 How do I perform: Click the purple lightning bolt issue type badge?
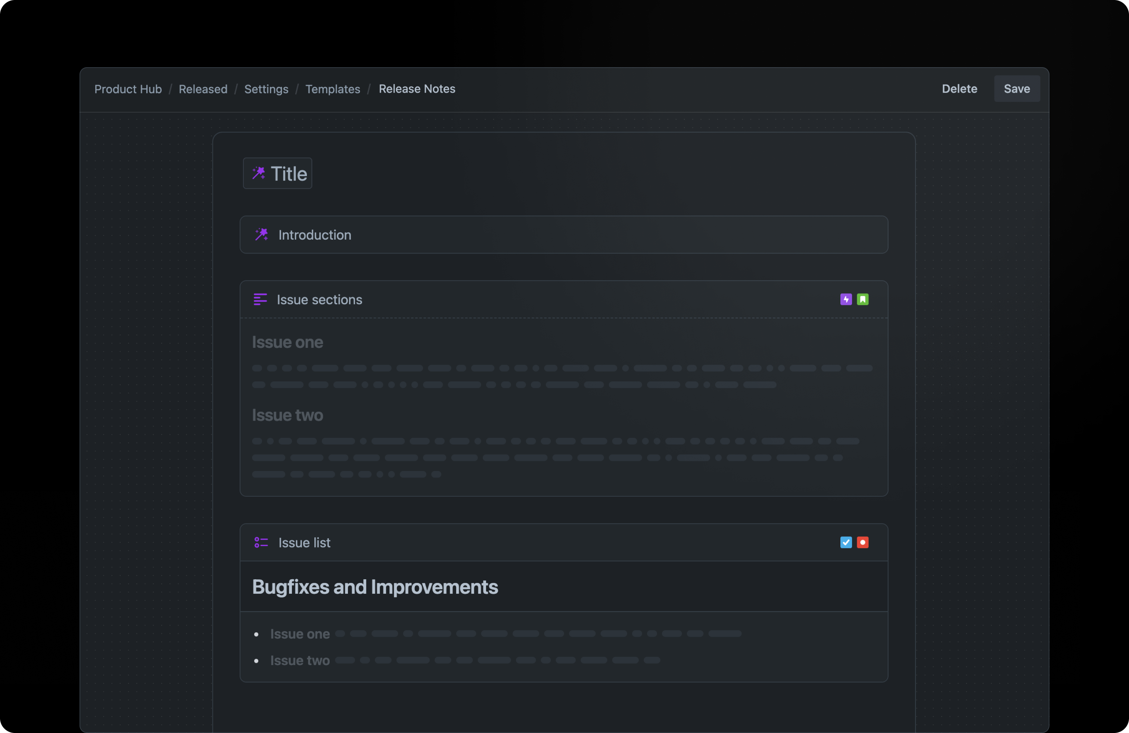[846, 299]
